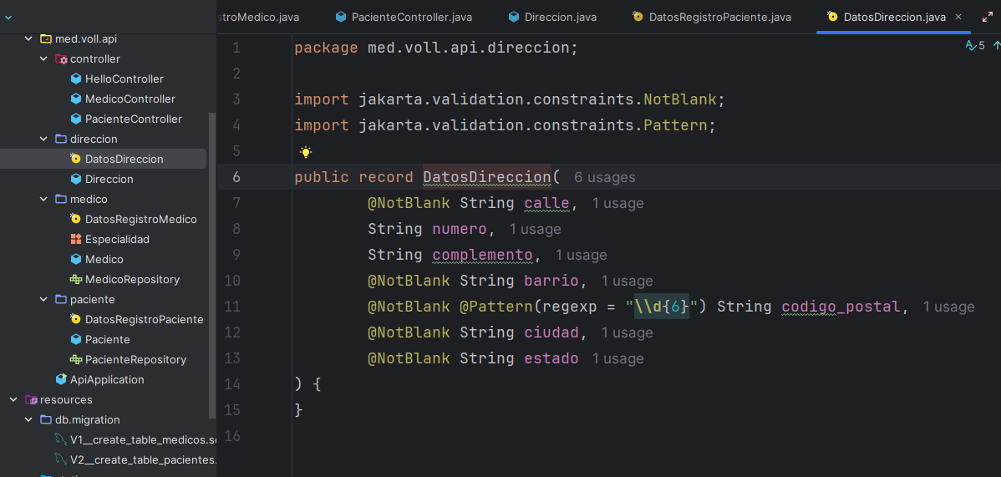Screen dimensions: 1001x477
Task: Click the record icon on the DatosRegistroPaciente.java tab
Action: point(638,18)
